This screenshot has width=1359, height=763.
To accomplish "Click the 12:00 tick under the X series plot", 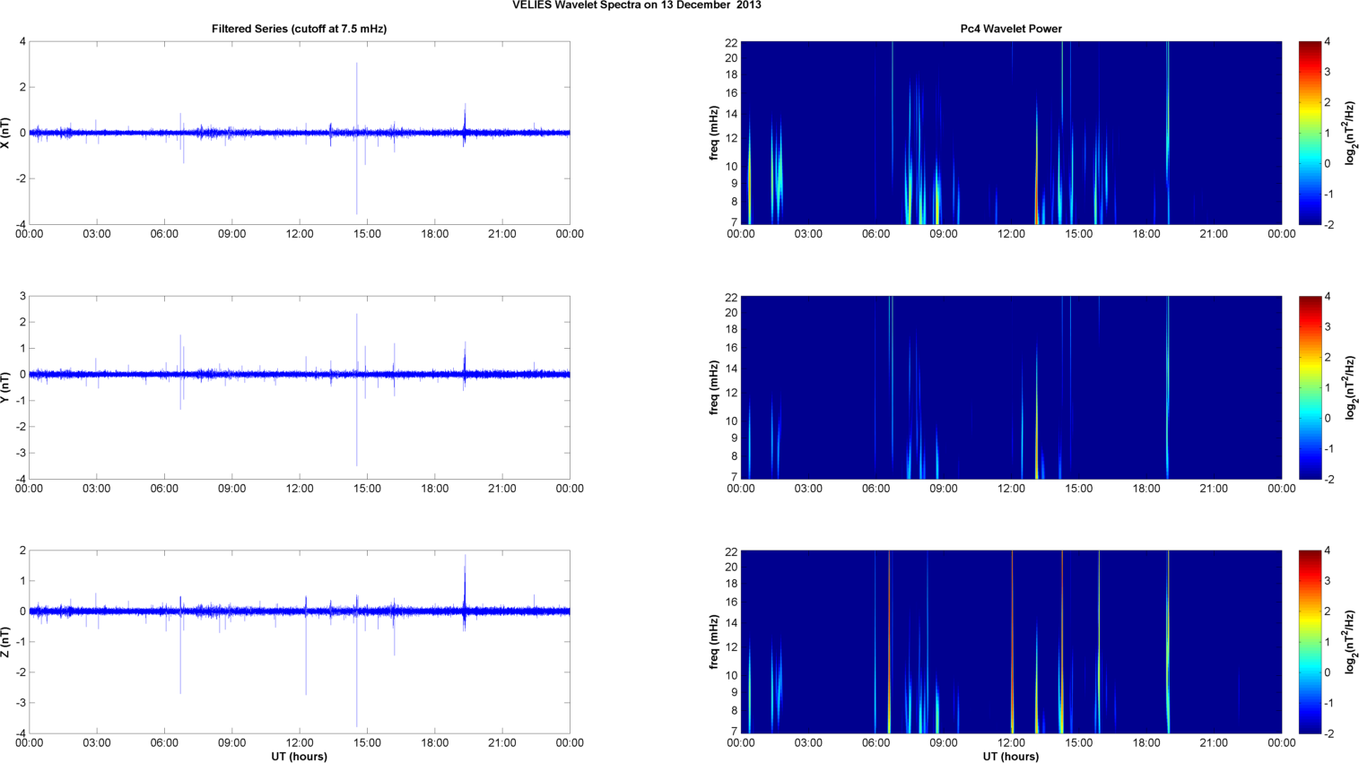I will pos(300,234).
